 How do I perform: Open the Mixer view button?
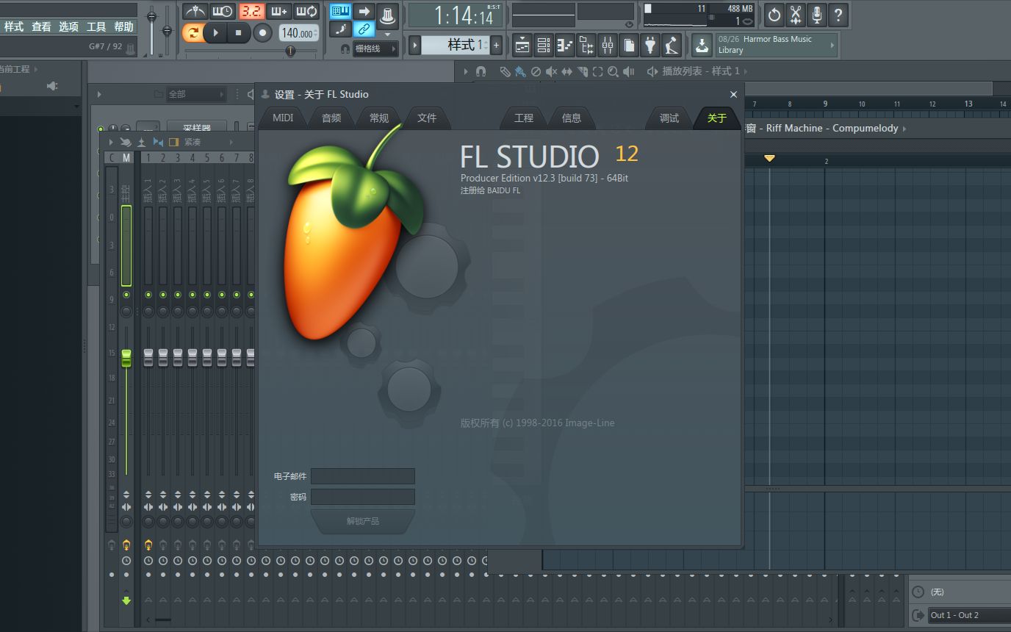tap(608, 46)
